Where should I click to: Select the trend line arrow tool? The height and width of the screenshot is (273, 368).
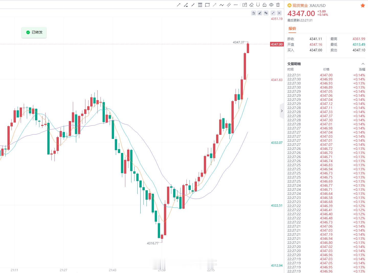tap(179, 5)
